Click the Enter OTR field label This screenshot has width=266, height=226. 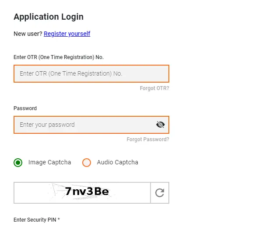[x=59, y=57]
